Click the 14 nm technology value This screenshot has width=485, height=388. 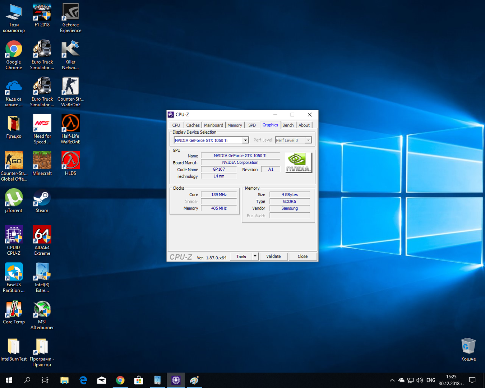click(219, 176)
